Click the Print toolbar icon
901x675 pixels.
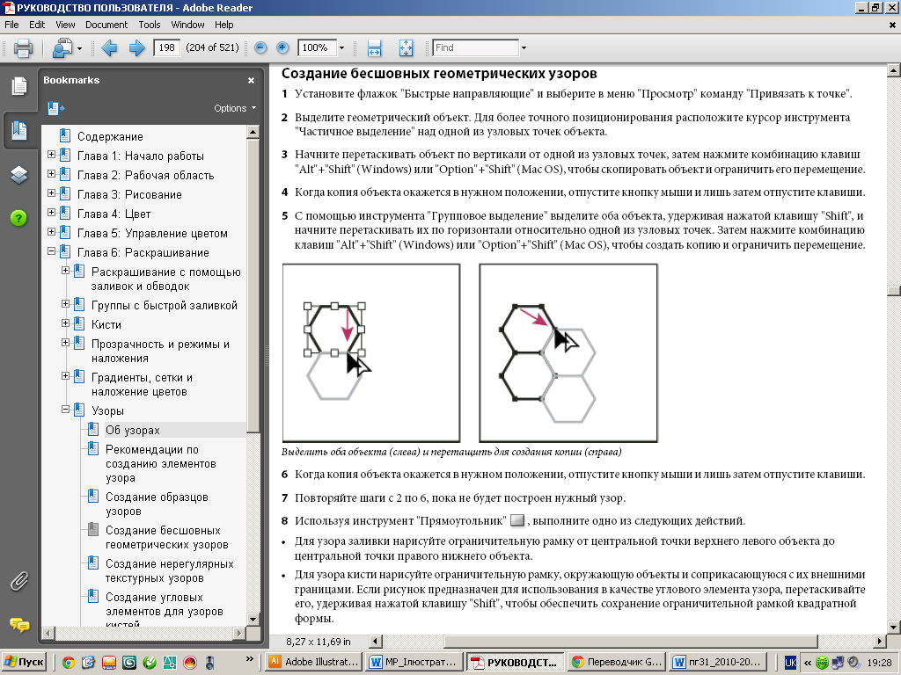pos(22,47)
